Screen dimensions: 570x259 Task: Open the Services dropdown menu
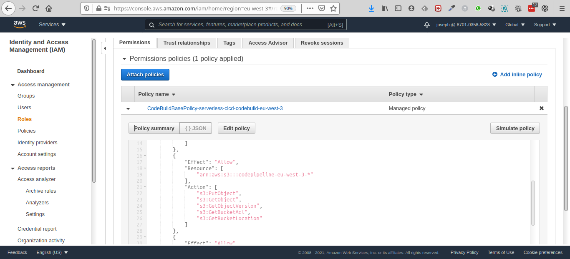tap(52, 25)
